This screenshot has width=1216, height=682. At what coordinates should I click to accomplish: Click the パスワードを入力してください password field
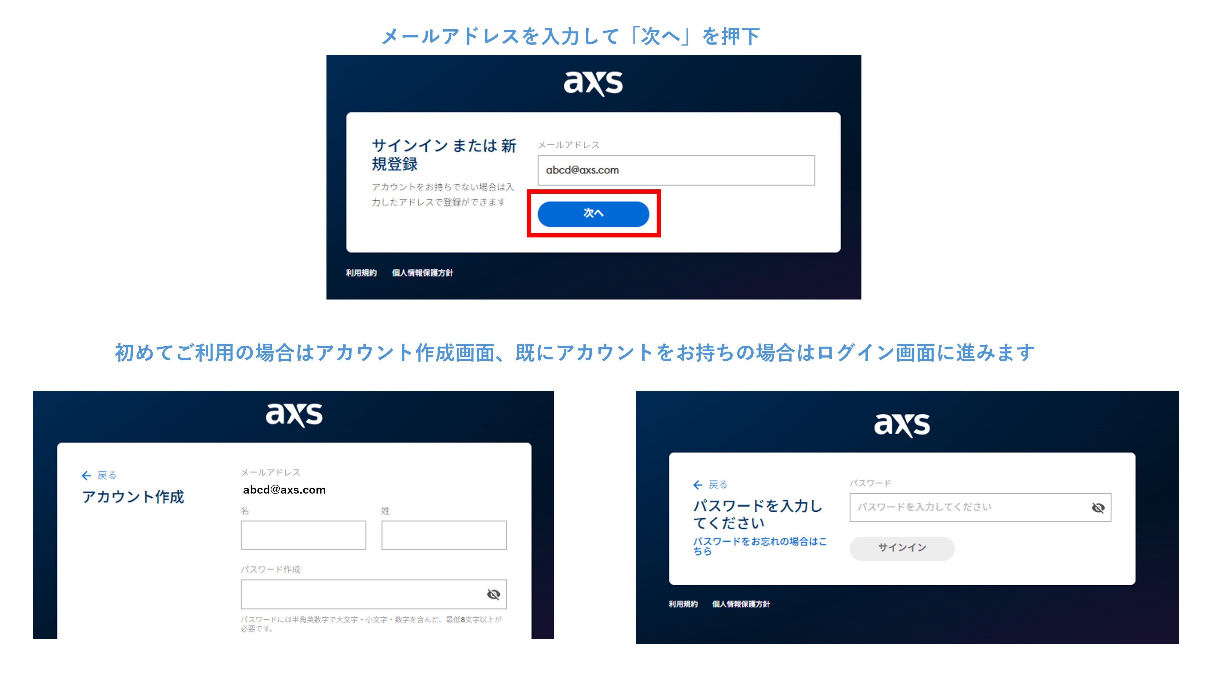(980, 507)
